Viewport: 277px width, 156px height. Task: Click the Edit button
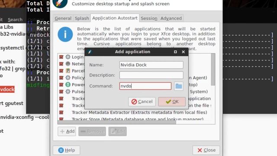[x=117, y=131]
